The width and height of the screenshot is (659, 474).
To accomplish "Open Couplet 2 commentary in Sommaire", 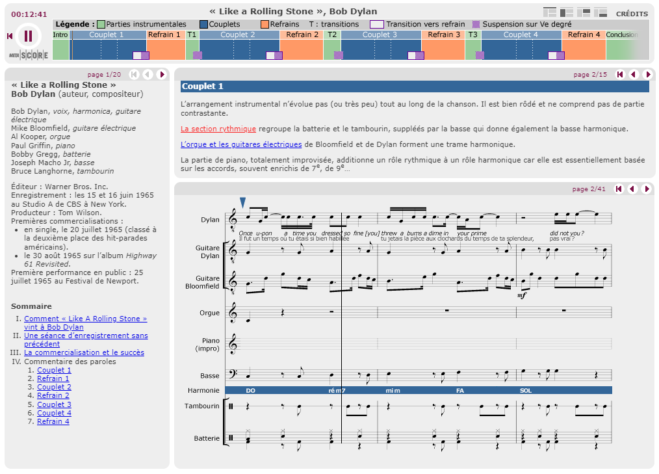I will point(54,387).
